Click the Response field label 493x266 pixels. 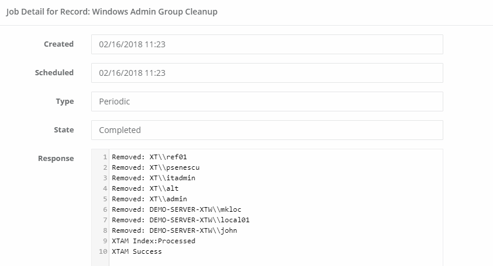[56, 158]
